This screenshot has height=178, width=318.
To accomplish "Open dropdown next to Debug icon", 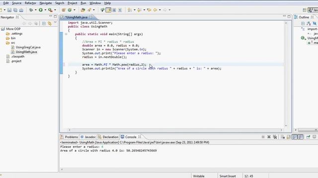I will [35, 10].
